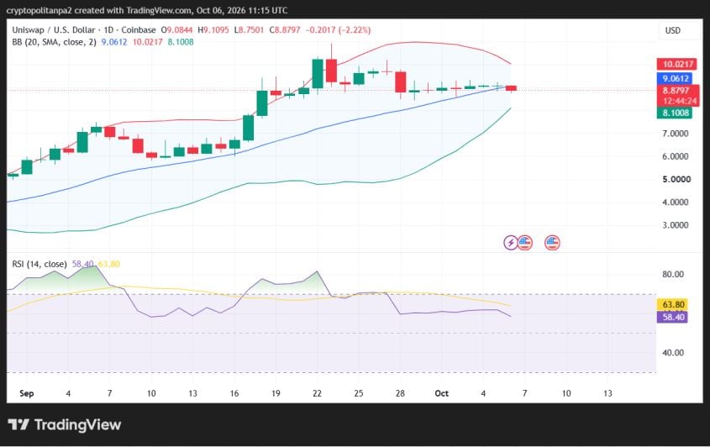
Task: Click the yellow 63.80 value in RSI legend
Action: (x=109, y=264)
